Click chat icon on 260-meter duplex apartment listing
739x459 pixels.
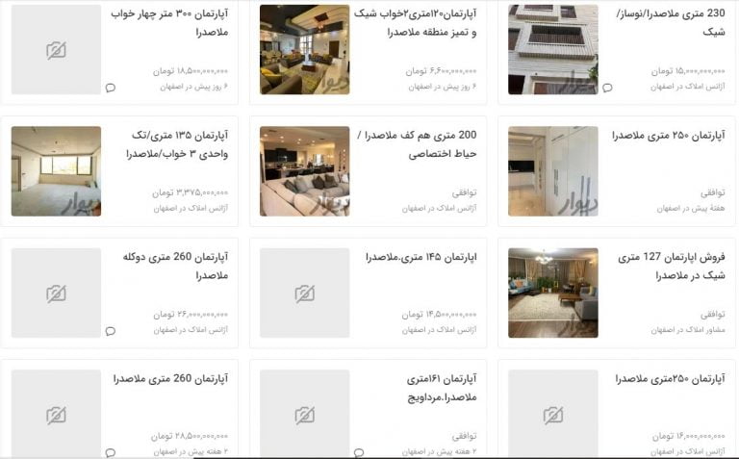[111, 331]
